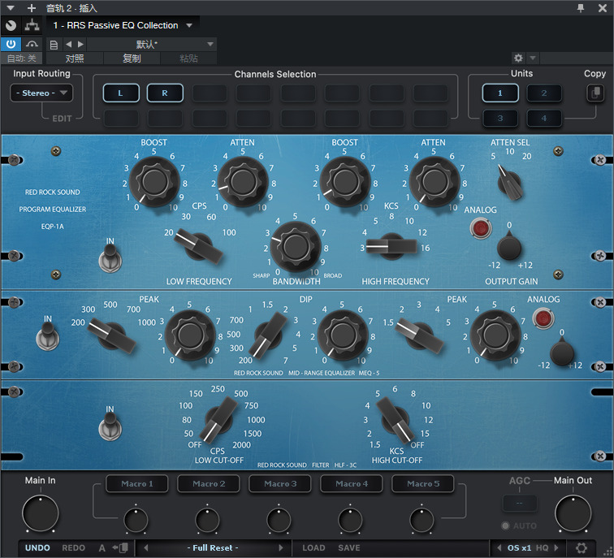Select Unit 4 tab
The width and height of the screenshot is (614, 558).
point(544,119)
